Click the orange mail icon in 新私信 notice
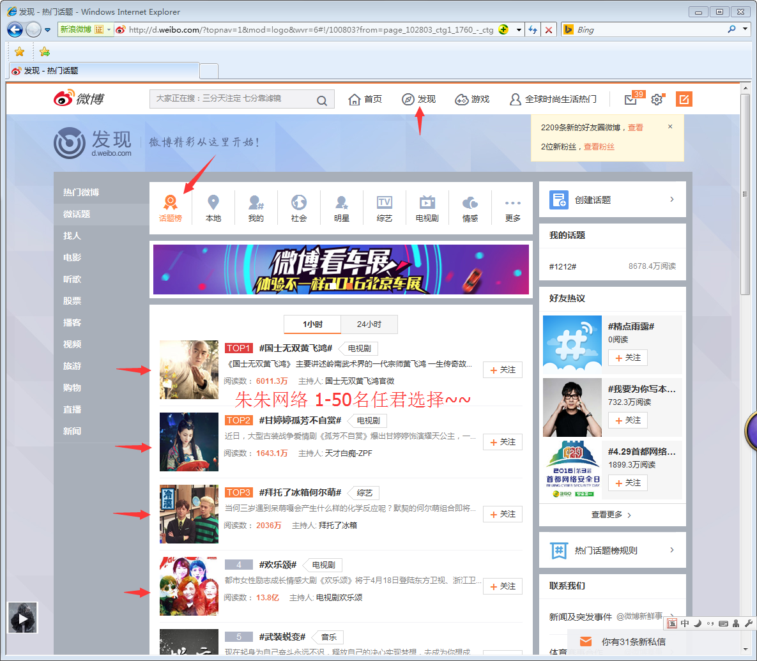The image size is (757, 661). [x=586, y=641]
